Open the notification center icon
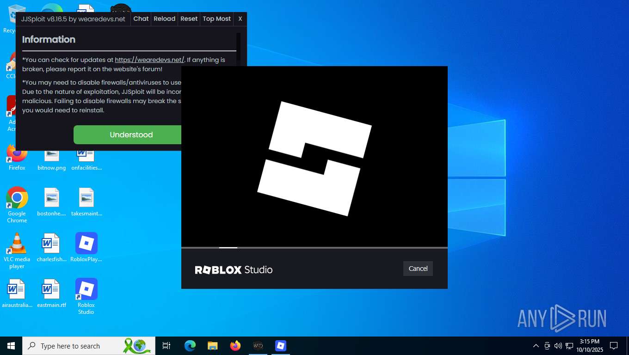 pyautogui.click(x=614, y=346)
